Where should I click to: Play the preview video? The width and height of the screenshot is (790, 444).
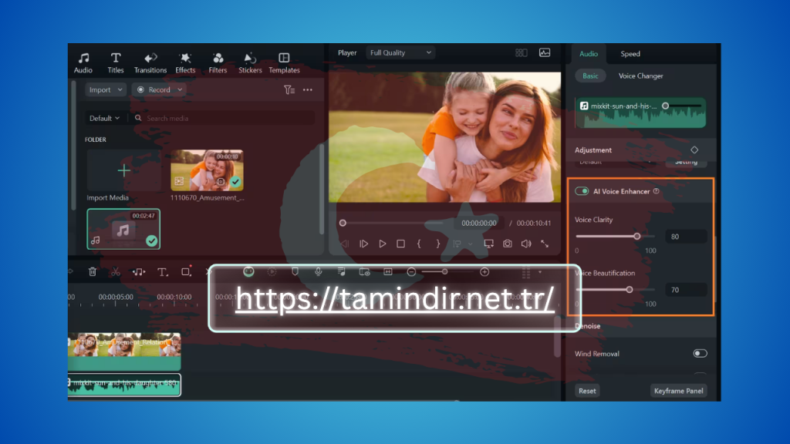pyautogui.click(x=383, y=244)
